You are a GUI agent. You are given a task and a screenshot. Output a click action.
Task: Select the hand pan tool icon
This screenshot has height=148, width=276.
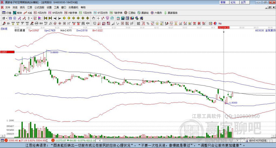click(94, 18)
